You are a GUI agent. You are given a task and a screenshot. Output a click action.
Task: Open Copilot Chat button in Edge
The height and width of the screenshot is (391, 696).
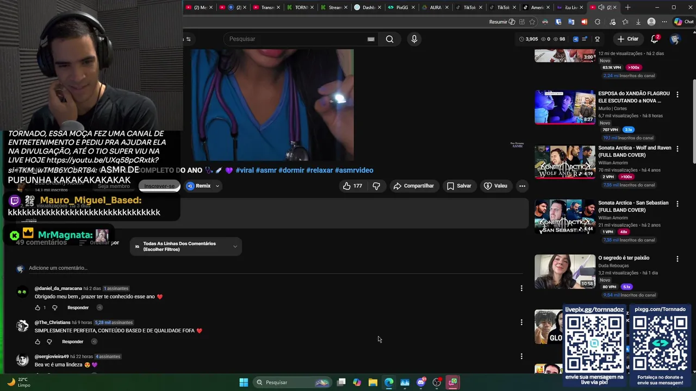click(683, 22)
